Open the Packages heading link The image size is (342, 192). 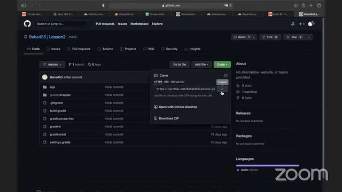244,136
